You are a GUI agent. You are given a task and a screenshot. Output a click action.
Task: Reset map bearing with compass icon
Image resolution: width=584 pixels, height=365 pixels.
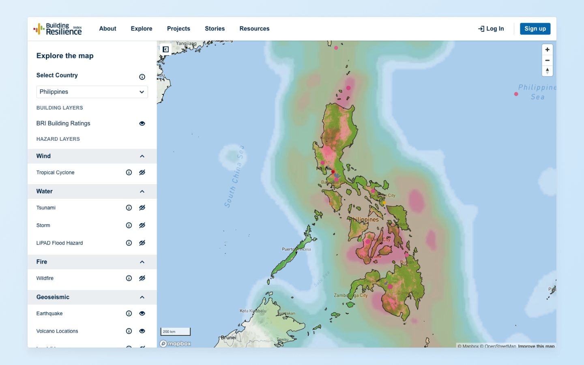coord(547,71)
